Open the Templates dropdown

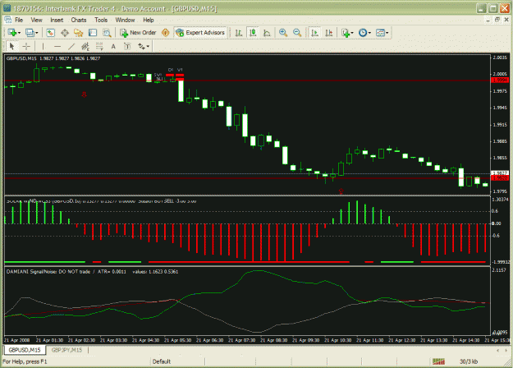point(382,33)
